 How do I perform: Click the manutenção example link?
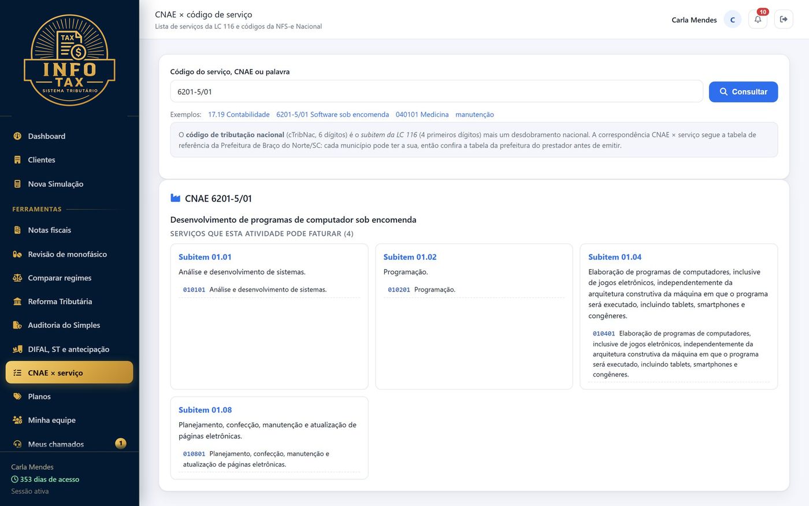pyautogui.click(x=474, y=115)
